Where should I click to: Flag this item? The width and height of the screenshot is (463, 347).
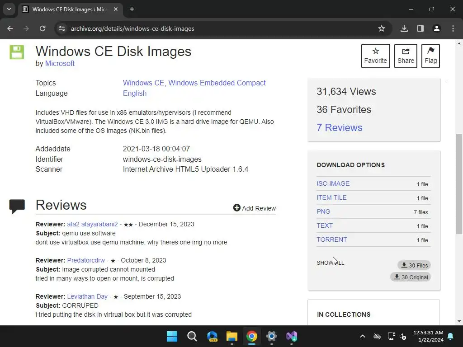(430, 56)
